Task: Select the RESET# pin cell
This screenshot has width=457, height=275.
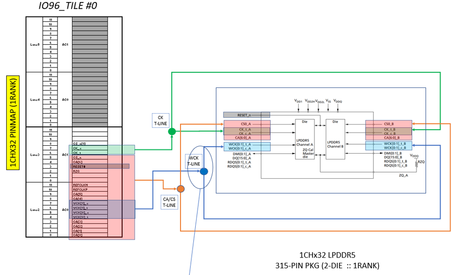Action: 90,167
